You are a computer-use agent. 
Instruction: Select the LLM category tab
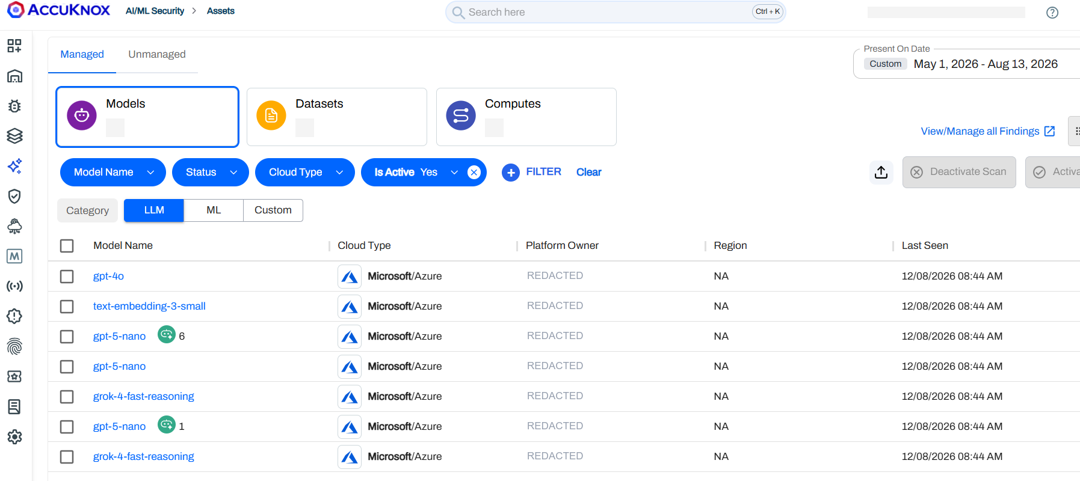click(154, 210)
